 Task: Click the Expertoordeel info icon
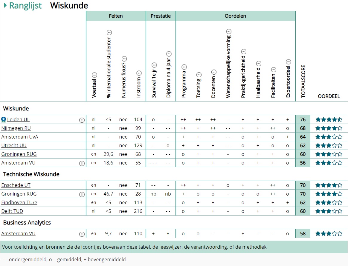pos(288,62)
